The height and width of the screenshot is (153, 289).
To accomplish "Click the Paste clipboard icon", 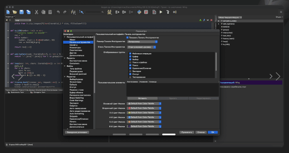I will tap(50, 12).
